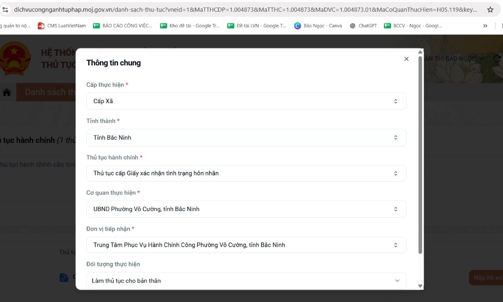Viewport: 503px width, 302px height.
Task: Open the Kho đề tài Google Trang tính bookmark
Action: [x=190, y=26]
